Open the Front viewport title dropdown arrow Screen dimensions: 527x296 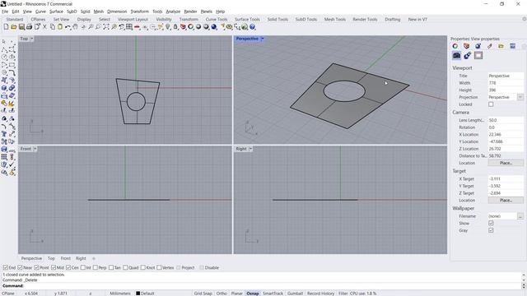(35, 149)
